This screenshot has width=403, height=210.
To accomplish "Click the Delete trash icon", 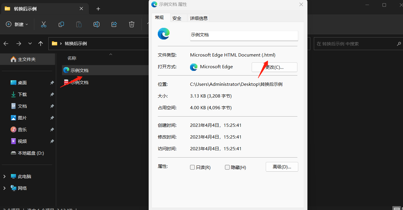I will 131,24.
